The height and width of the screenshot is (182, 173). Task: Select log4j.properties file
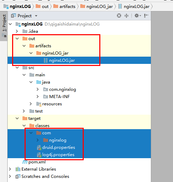[x=58, y=155]
